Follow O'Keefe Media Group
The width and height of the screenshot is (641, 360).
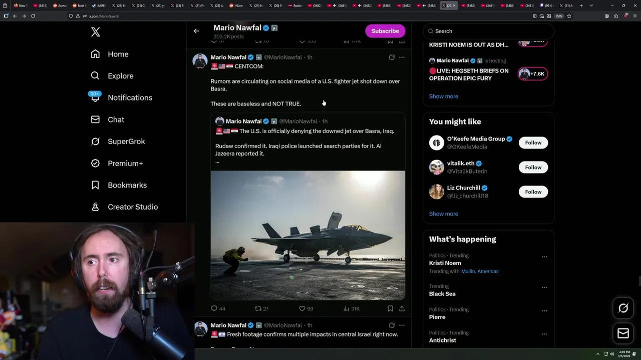coord(533,142)
